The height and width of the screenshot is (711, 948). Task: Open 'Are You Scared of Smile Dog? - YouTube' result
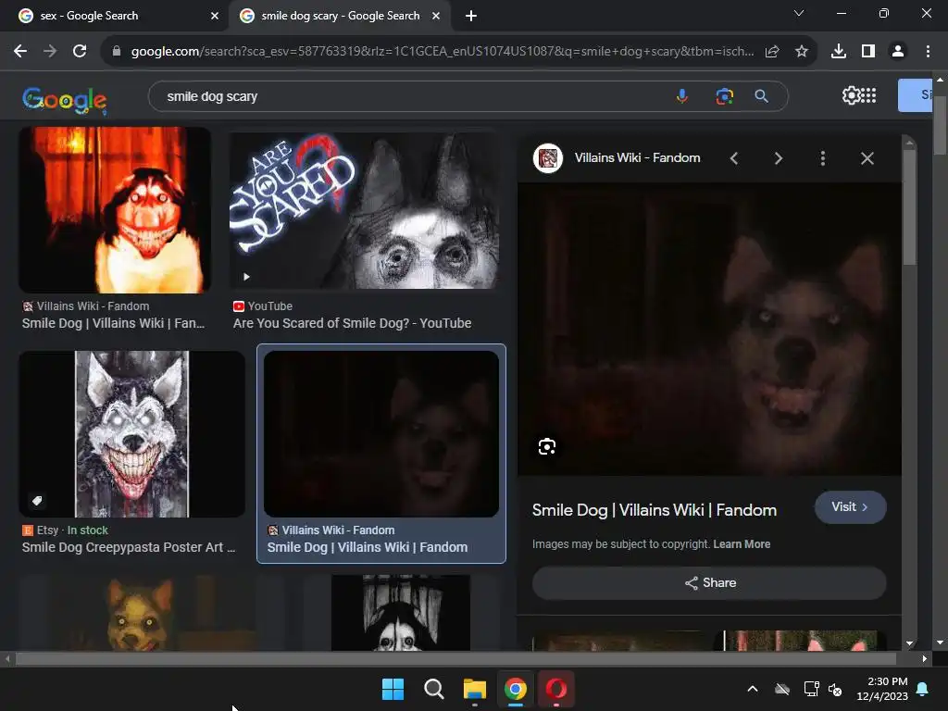[353, 323]
